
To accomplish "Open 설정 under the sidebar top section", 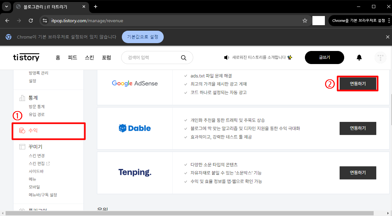I will [x=32, y=81].
